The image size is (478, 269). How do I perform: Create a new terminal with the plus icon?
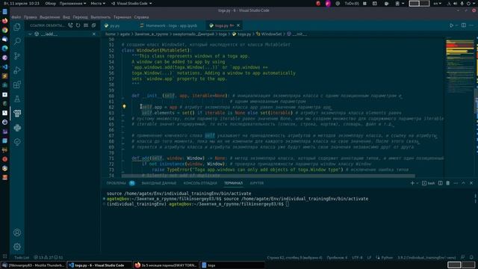[412, 183]
